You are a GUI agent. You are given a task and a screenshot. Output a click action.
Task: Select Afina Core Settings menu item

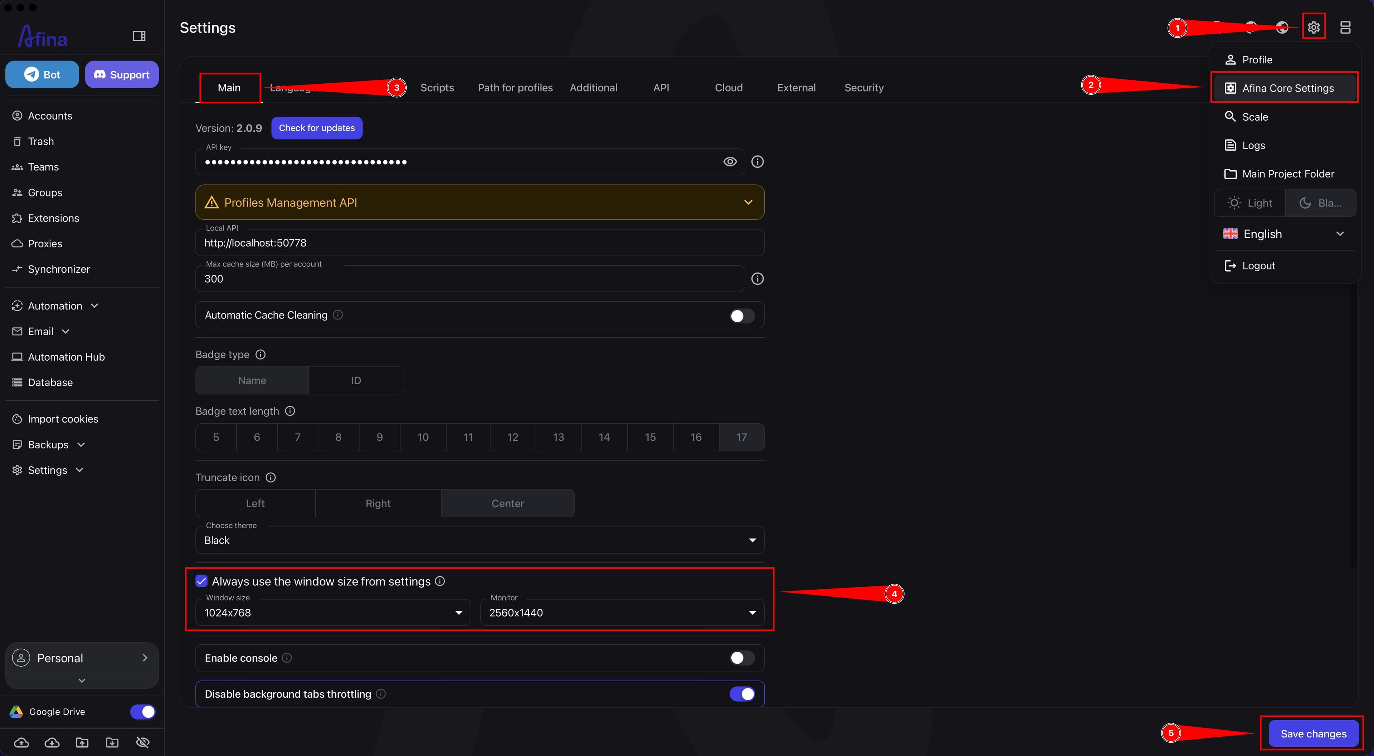[x=1285, y=88]
